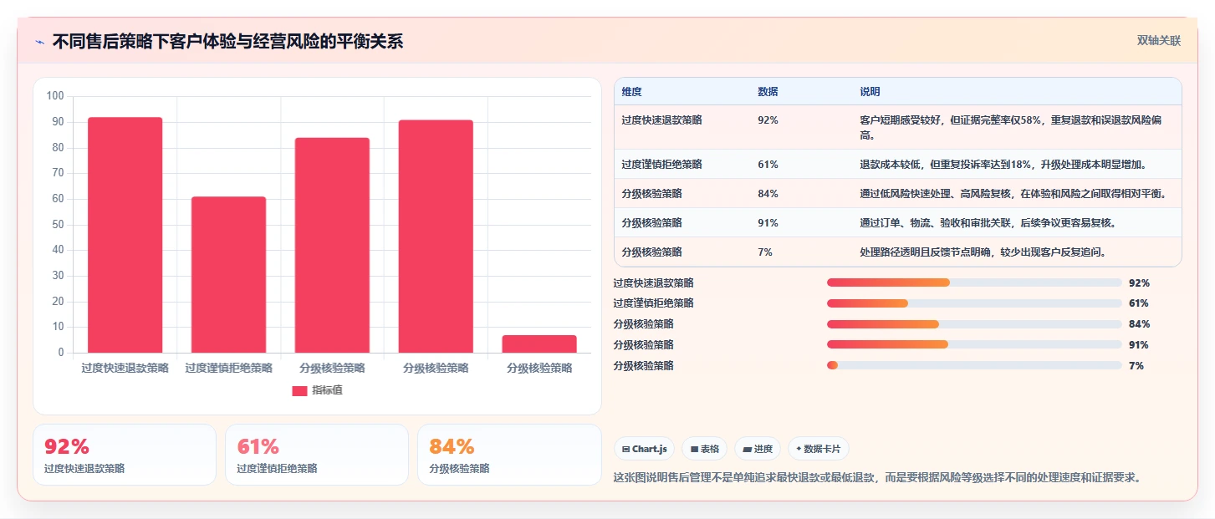This screenshot has height=519, width=1215.
Task: Click the y-axis value 100
Action: (55, 96)
